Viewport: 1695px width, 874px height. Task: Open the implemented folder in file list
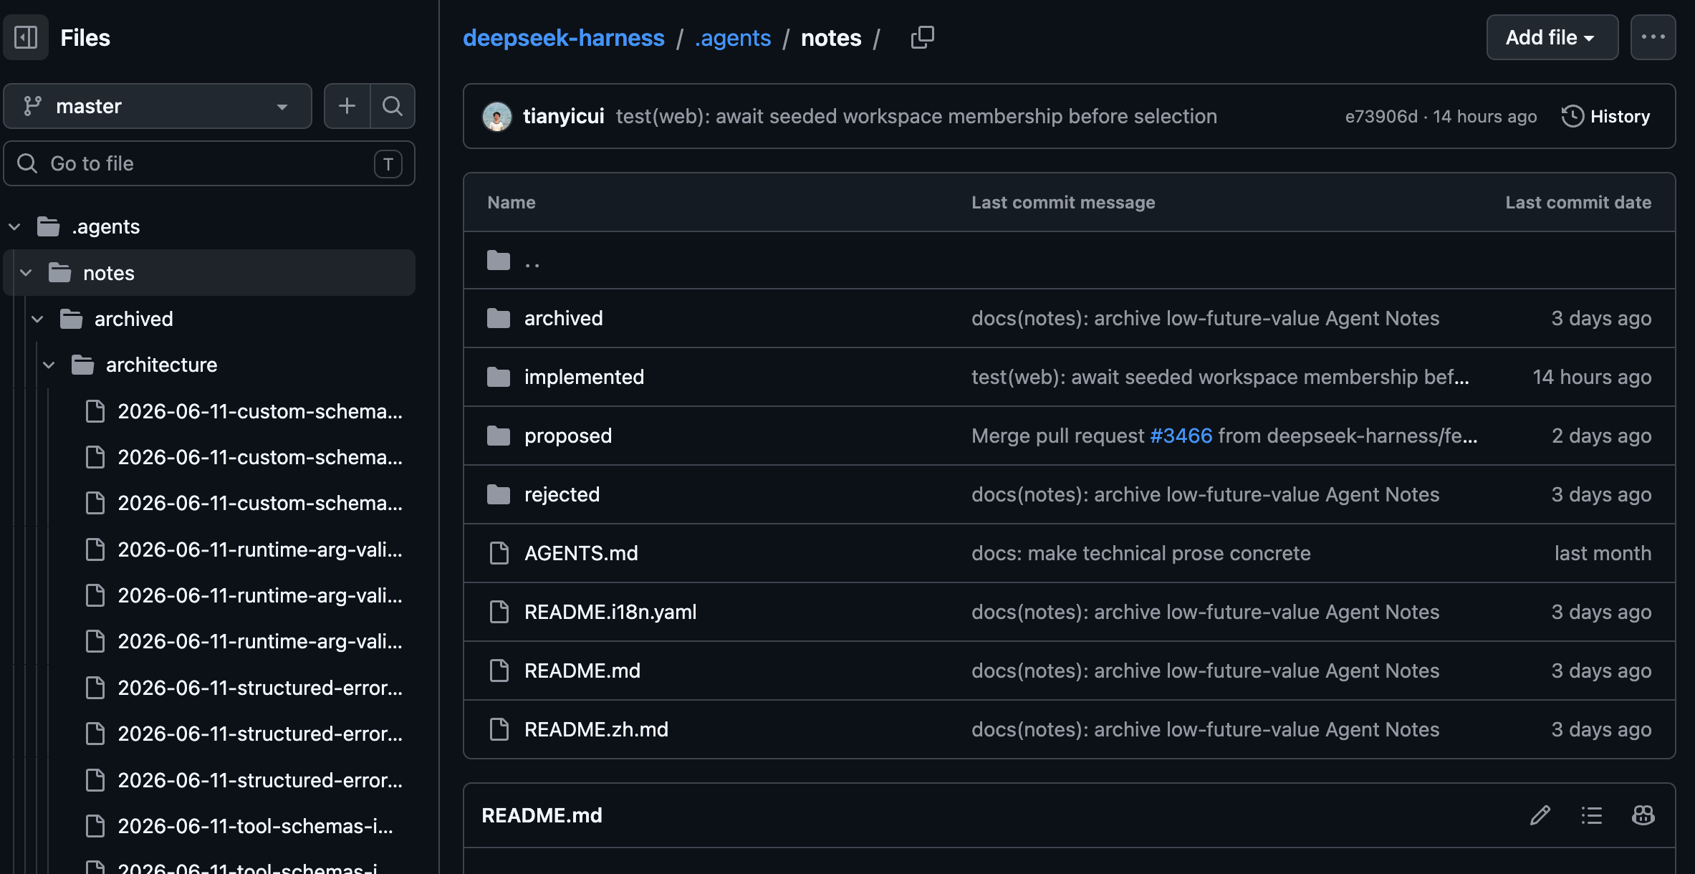[584, 377]
